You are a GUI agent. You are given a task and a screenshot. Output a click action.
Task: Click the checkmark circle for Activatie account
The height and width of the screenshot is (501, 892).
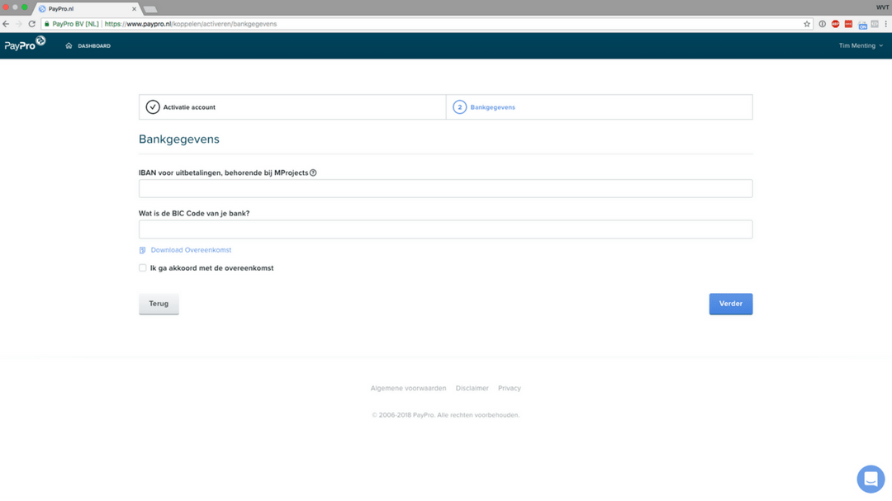pyautogui.click(x=153, y=107)
